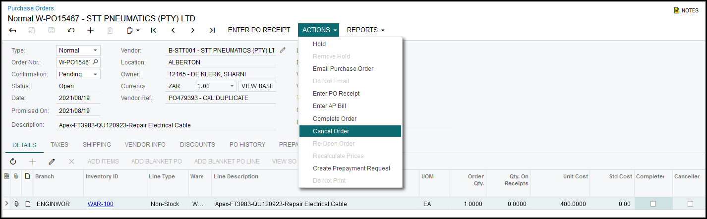The height and width of the screenshot is (219, 707).
Task: Open the Notes panel
Action: (x=686, y=10)
